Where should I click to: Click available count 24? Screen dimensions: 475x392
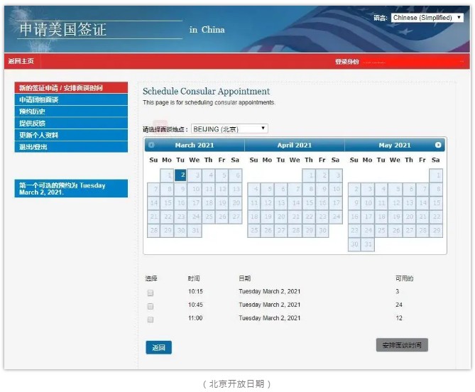[399, 305]
